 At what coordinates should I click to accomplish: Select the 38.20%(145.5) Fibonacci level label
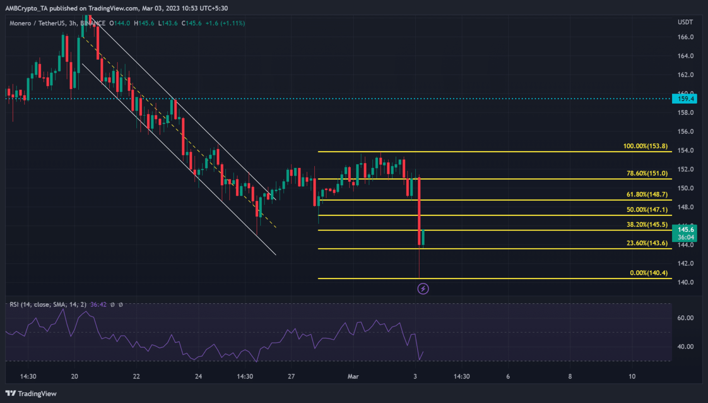pos(647,225)
